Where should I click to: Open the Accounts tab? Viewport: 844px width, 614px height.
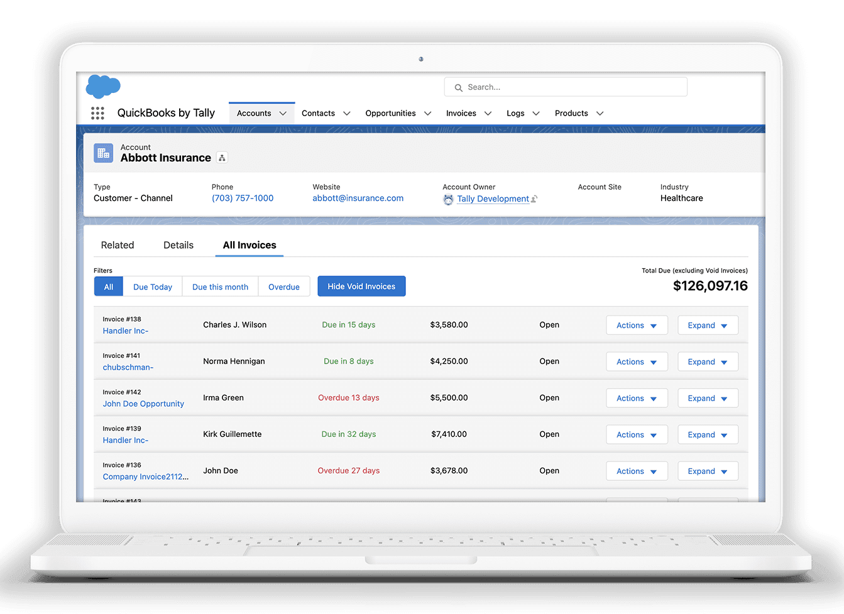click(254, 114)
